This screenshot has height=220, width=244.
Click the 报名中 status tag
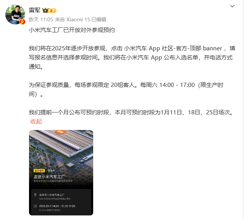(x=51, y=170)
